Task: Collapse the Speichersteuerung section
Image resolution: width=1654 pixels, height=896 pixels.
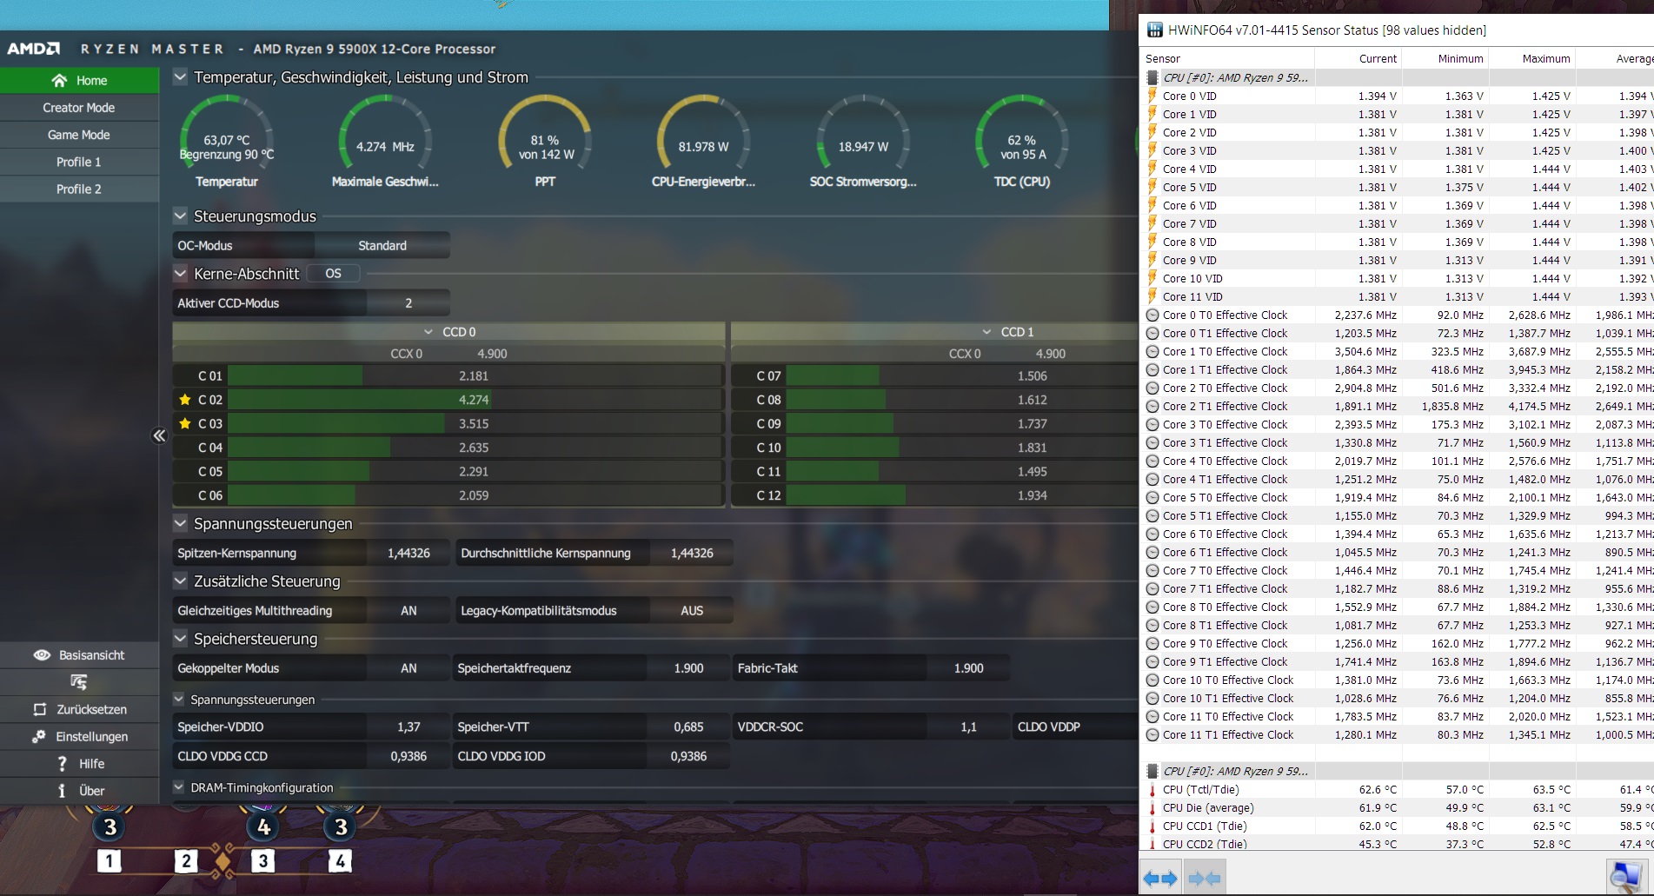Action: [x=180, y=638]
